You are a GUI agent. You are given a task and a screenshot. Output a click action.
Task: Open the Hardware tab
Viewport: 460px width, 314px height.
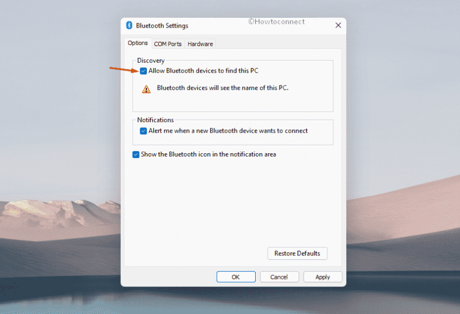tap(199, 44)
